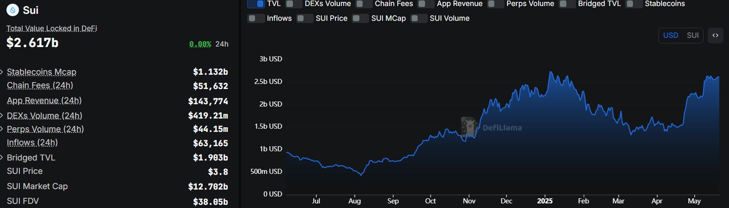Image resolution: width=729 pixels, height=208 pixels.
Task: Click the SUI Price label
Action: (25, 171)
